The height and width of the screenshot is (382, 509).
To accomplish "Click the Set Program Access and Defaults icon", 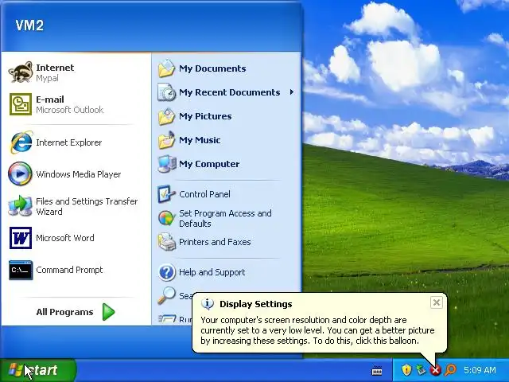I will [166, 218].
